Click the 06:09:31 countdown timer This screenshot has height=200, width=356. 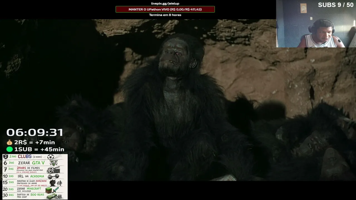pyautogui.click(x=35, y=132)
